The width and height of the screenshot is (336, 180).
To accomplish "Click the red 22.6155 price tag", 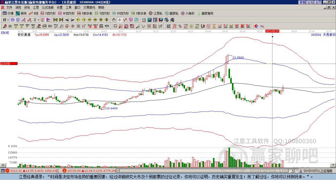I will [x=9, y=63].
